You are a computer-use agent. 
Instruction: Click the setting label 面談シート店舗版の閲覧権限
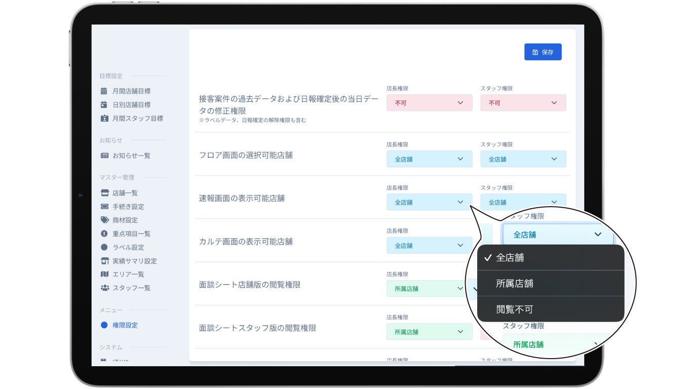250,285
